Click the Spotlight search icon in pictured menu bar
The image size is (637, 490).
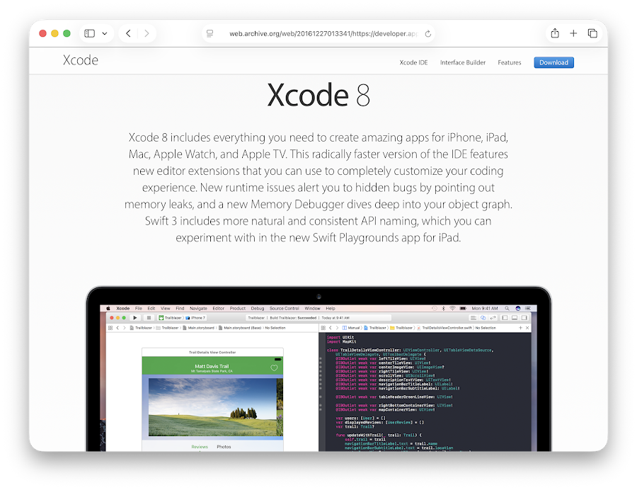pyautogui.click(x=507, y=309)
